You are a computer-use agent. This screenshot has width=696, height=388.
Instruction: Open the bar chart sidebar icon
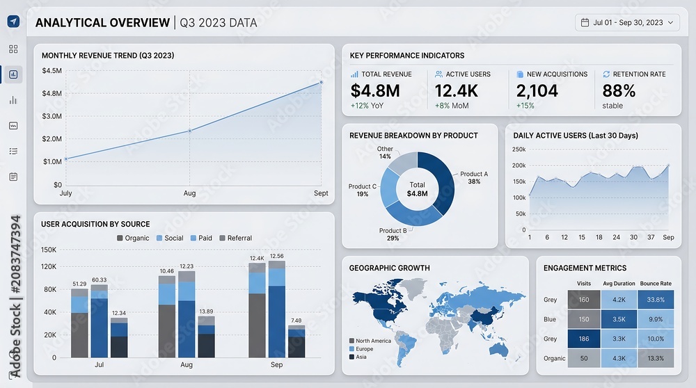(13, 100)
